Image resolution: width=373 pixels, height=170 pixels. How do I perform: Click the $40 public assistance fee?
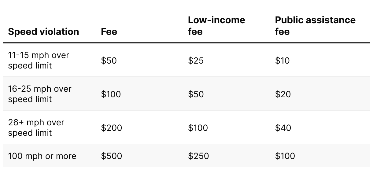[x=283, y=128]
